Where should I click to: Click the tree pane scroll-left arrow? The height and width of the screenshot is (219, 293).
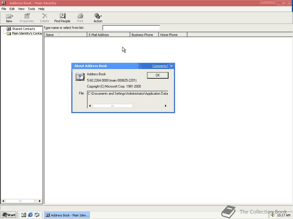[3, 201]
